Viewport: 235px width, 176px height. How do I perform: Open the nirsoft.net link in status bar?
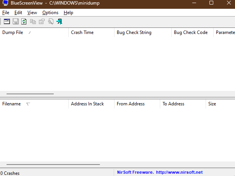coord(179,172)
